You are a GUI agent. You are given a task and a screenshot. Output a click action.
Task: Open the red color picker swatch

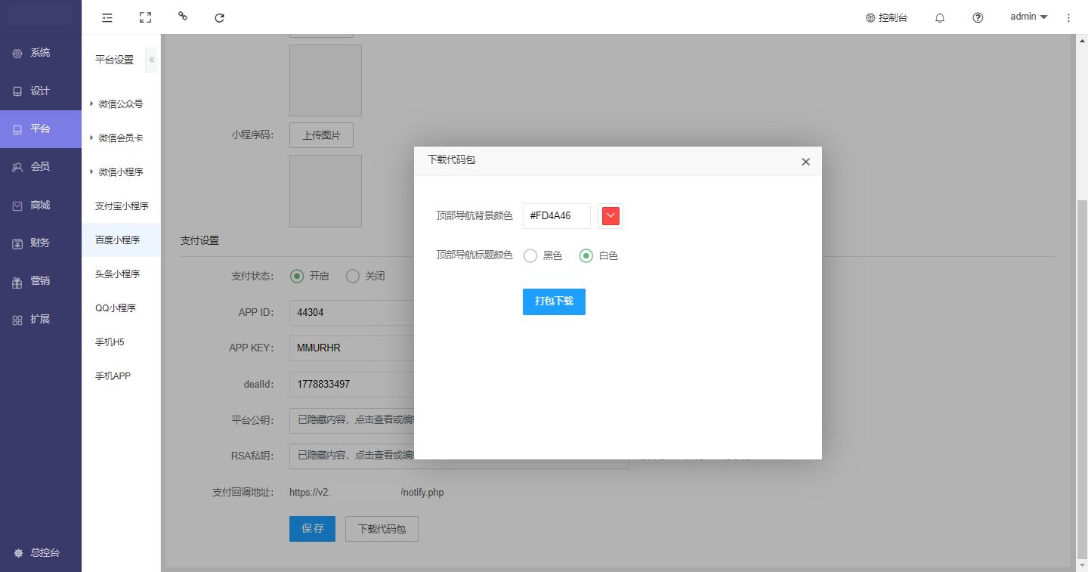pyautogui.click(x=610, y=216)
